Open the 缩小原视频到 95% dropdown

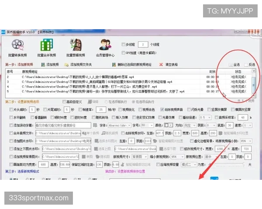tap(177, 157)
